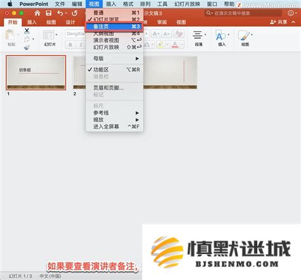The image size is (301, 280).
Task: Click the Repeat/Redo circular arrow icon
Action: [74, 13]
